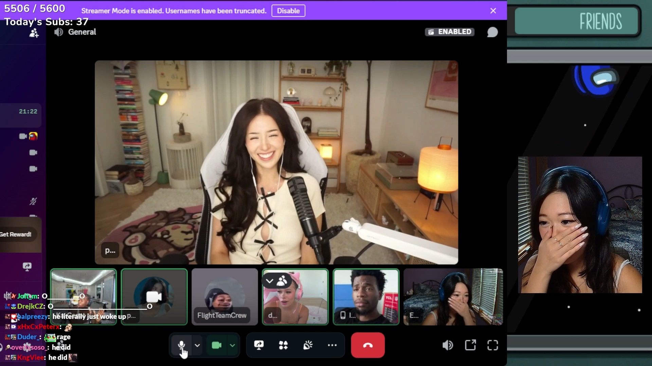Turn off the green camera button

point(216,345)
